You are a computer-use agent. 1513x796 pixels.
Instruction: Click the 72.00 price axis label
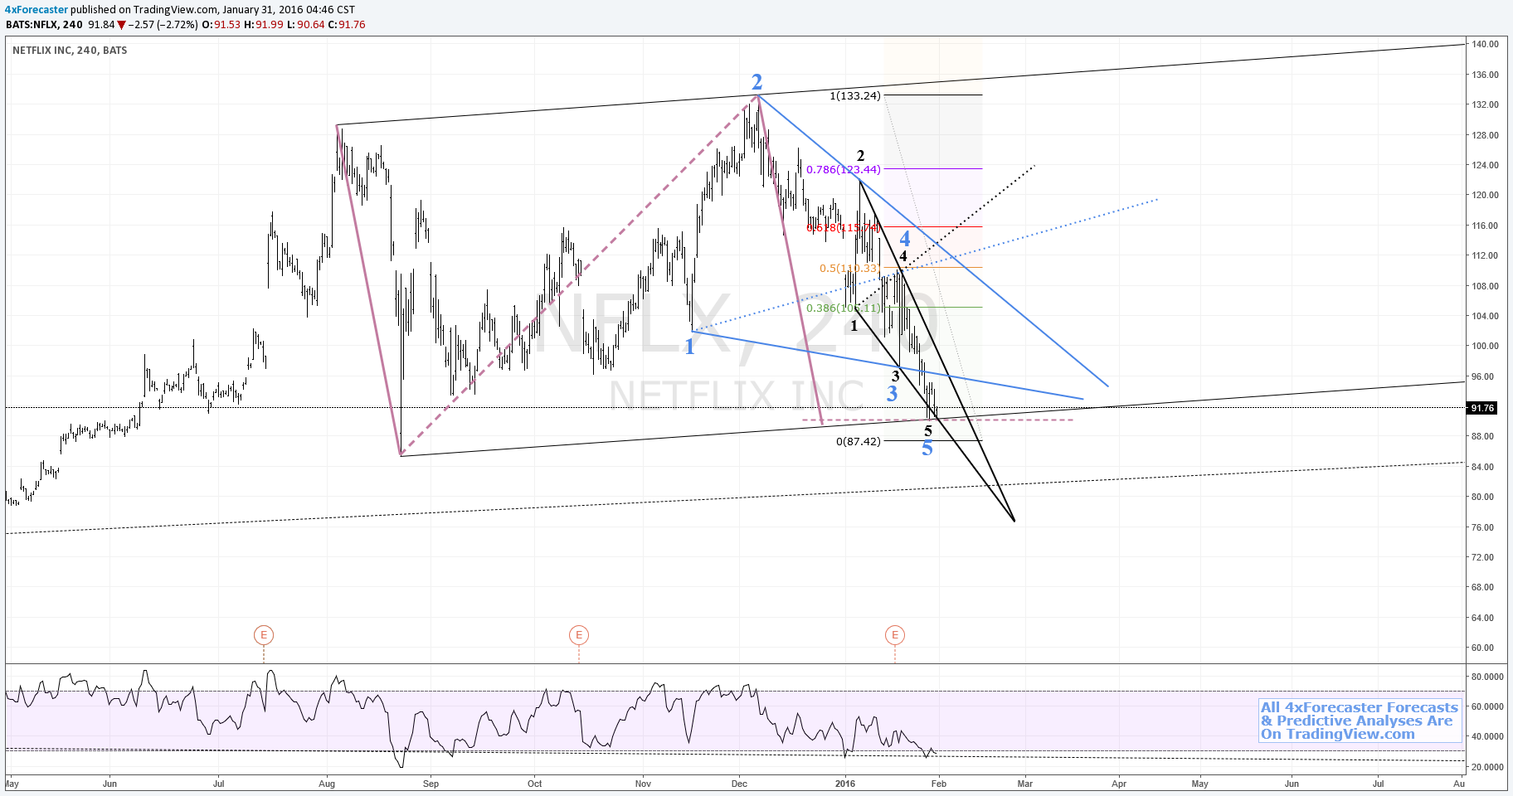pos(1483,557)
